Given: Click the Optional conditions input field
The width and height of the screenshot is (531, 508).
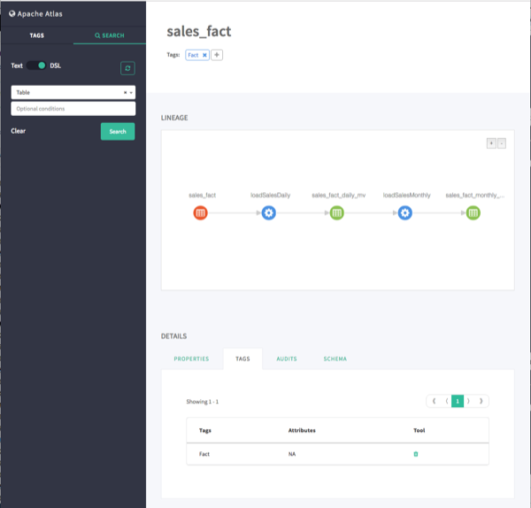Looking at the screenshot, I should (x=73, y=109).
